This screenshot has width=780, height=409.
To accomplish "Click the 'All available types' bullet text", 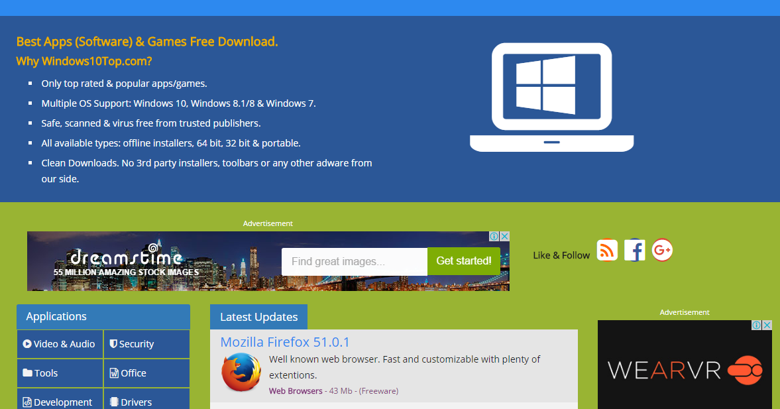I will (x=171, y=143).
